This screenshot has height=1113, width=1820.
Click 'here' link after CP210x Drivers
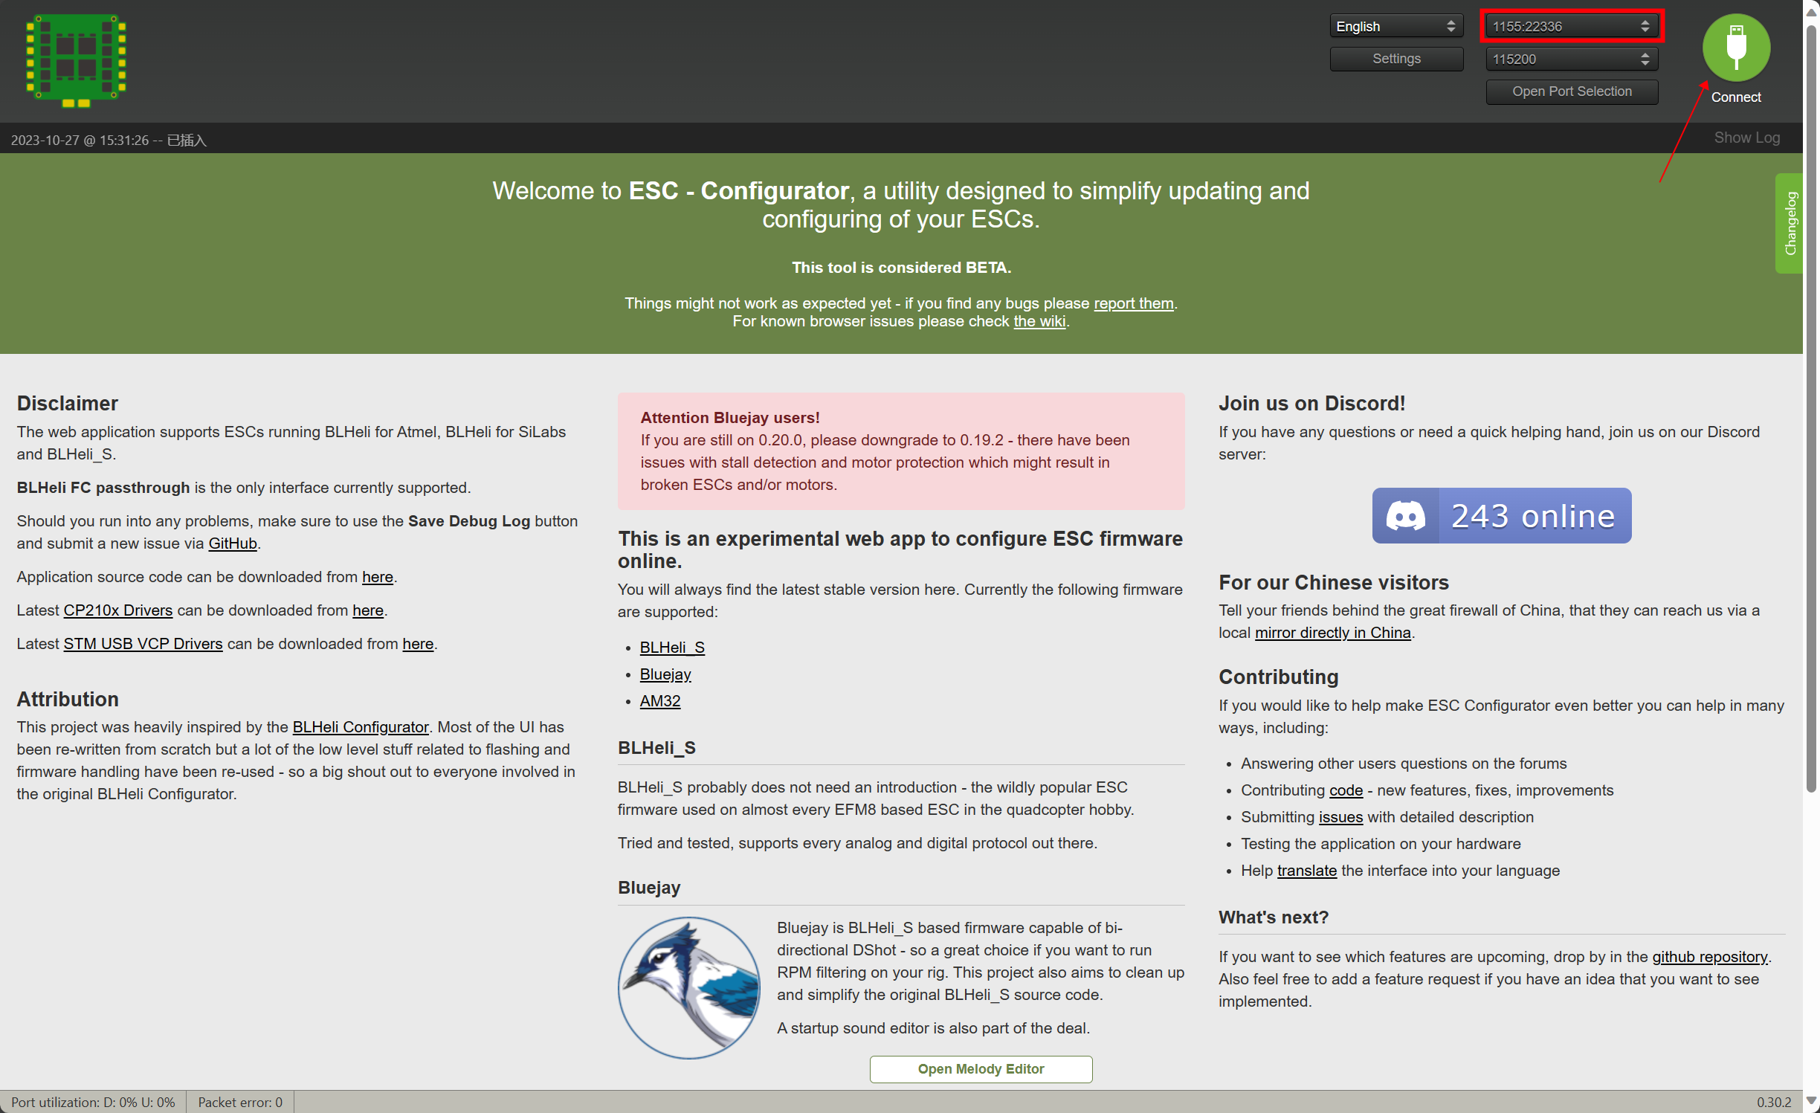click(x=367, y=610)
